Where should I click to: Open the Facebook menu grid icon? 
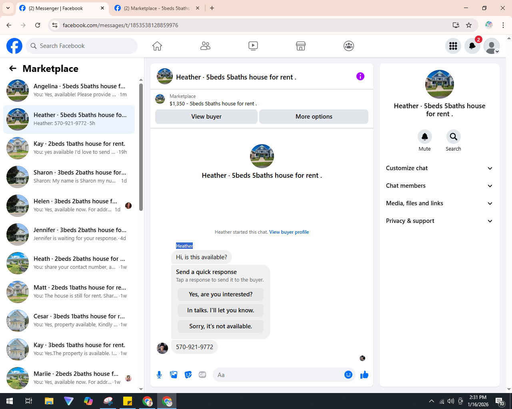click(x=453, y=46)
